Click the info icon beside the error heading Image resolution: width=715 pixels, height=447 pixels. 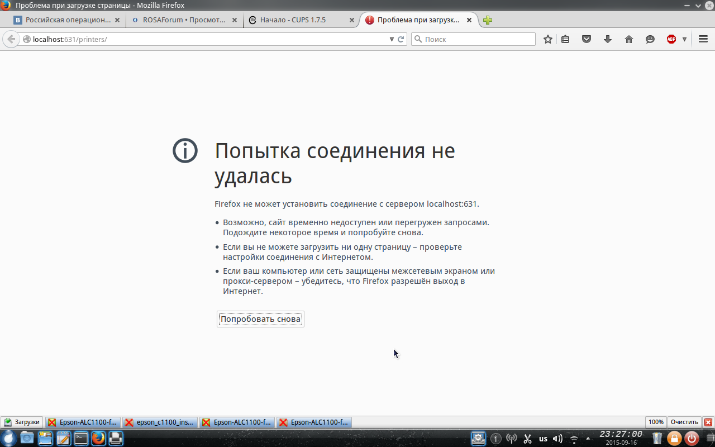(185, 151)
